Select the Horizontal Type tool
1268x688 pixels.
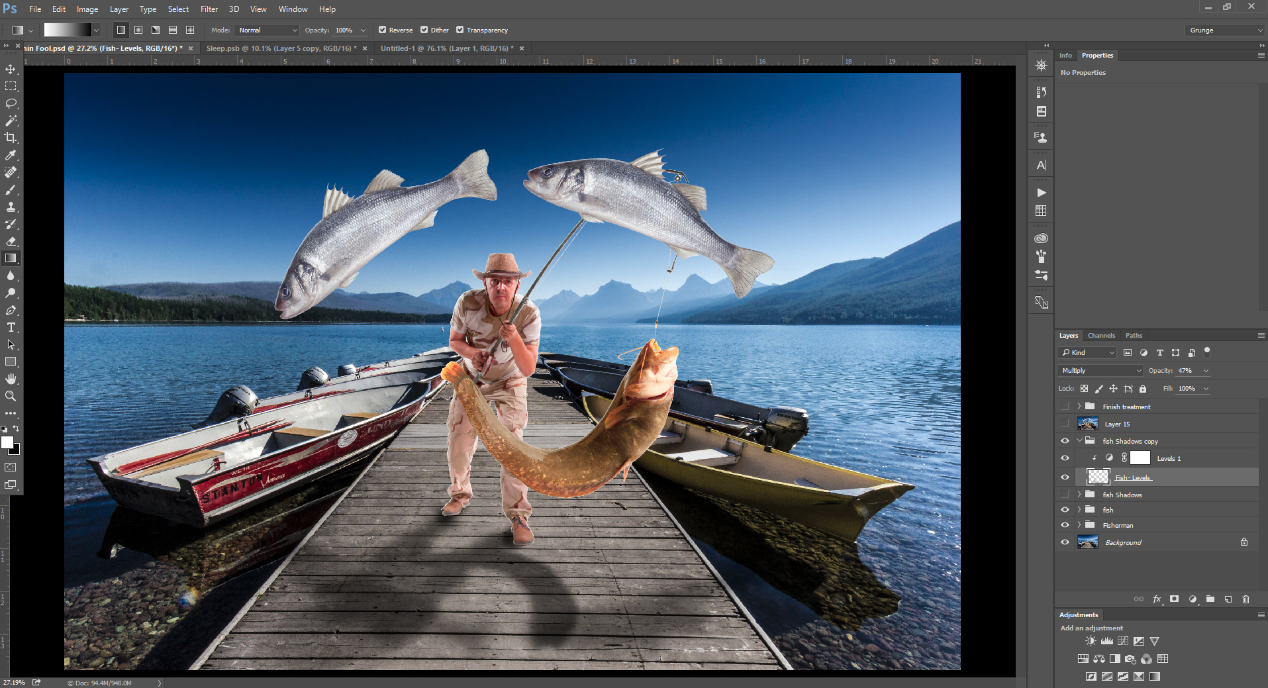(x=11, y=327)
